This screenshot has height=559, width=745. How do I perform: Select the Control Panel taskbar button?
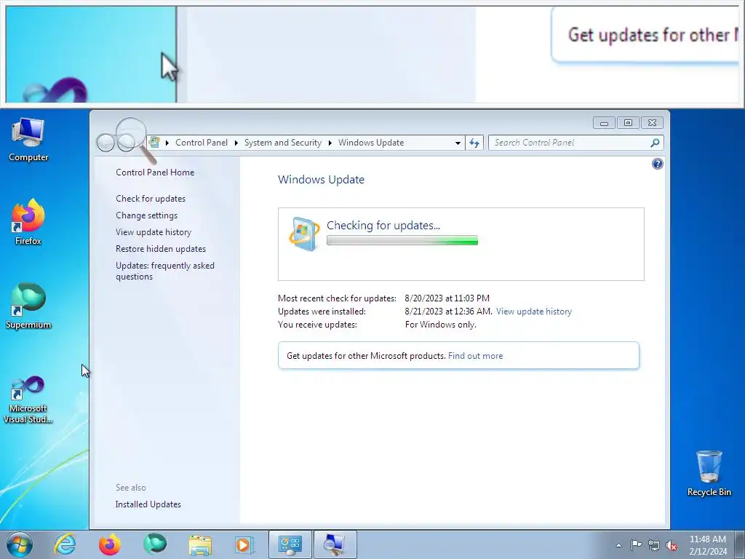point(290,544)
